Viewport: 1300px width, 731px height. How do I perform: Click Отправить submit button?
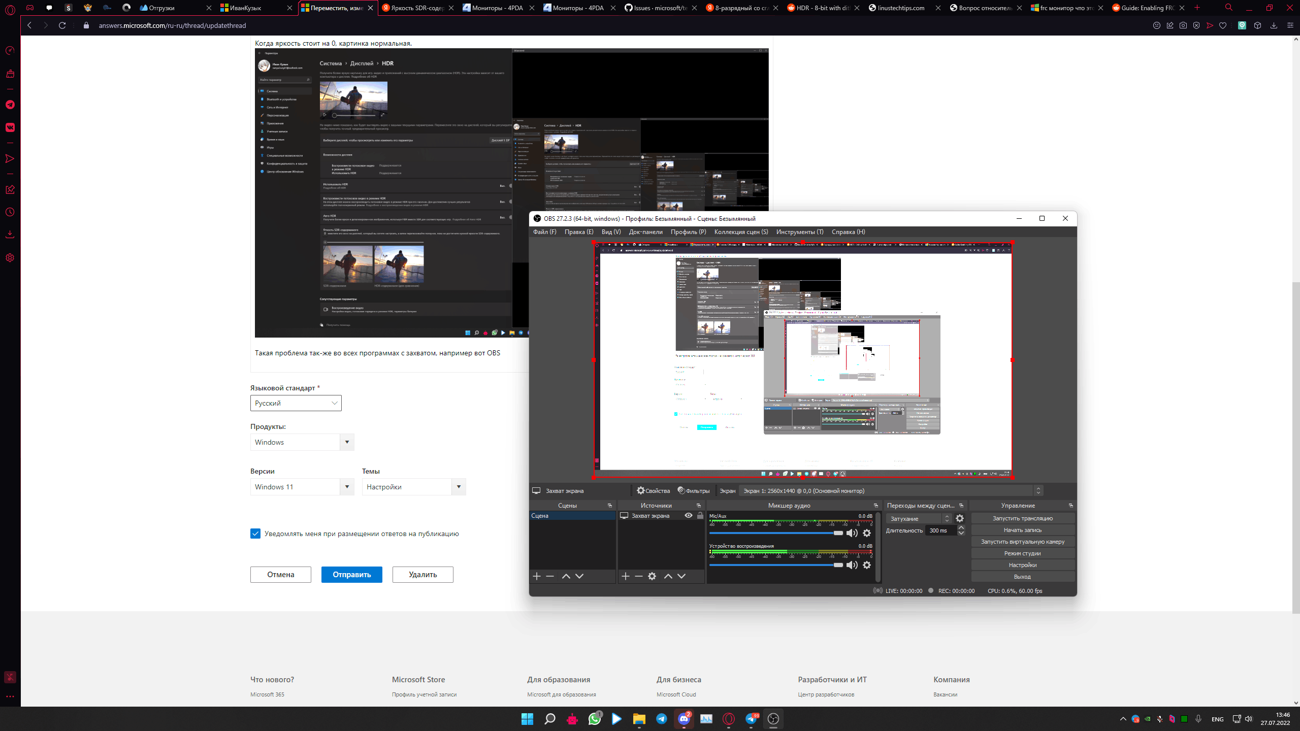[x=351, y=575]
